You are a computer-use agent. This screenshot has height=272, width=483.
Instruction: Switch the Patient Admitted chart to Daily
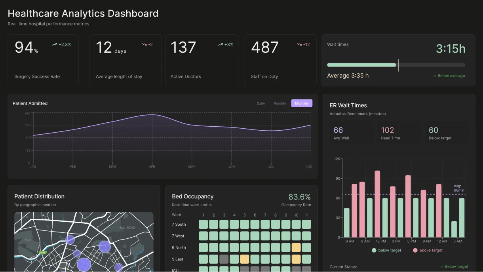pyautogui.click(x=261, y=103)
